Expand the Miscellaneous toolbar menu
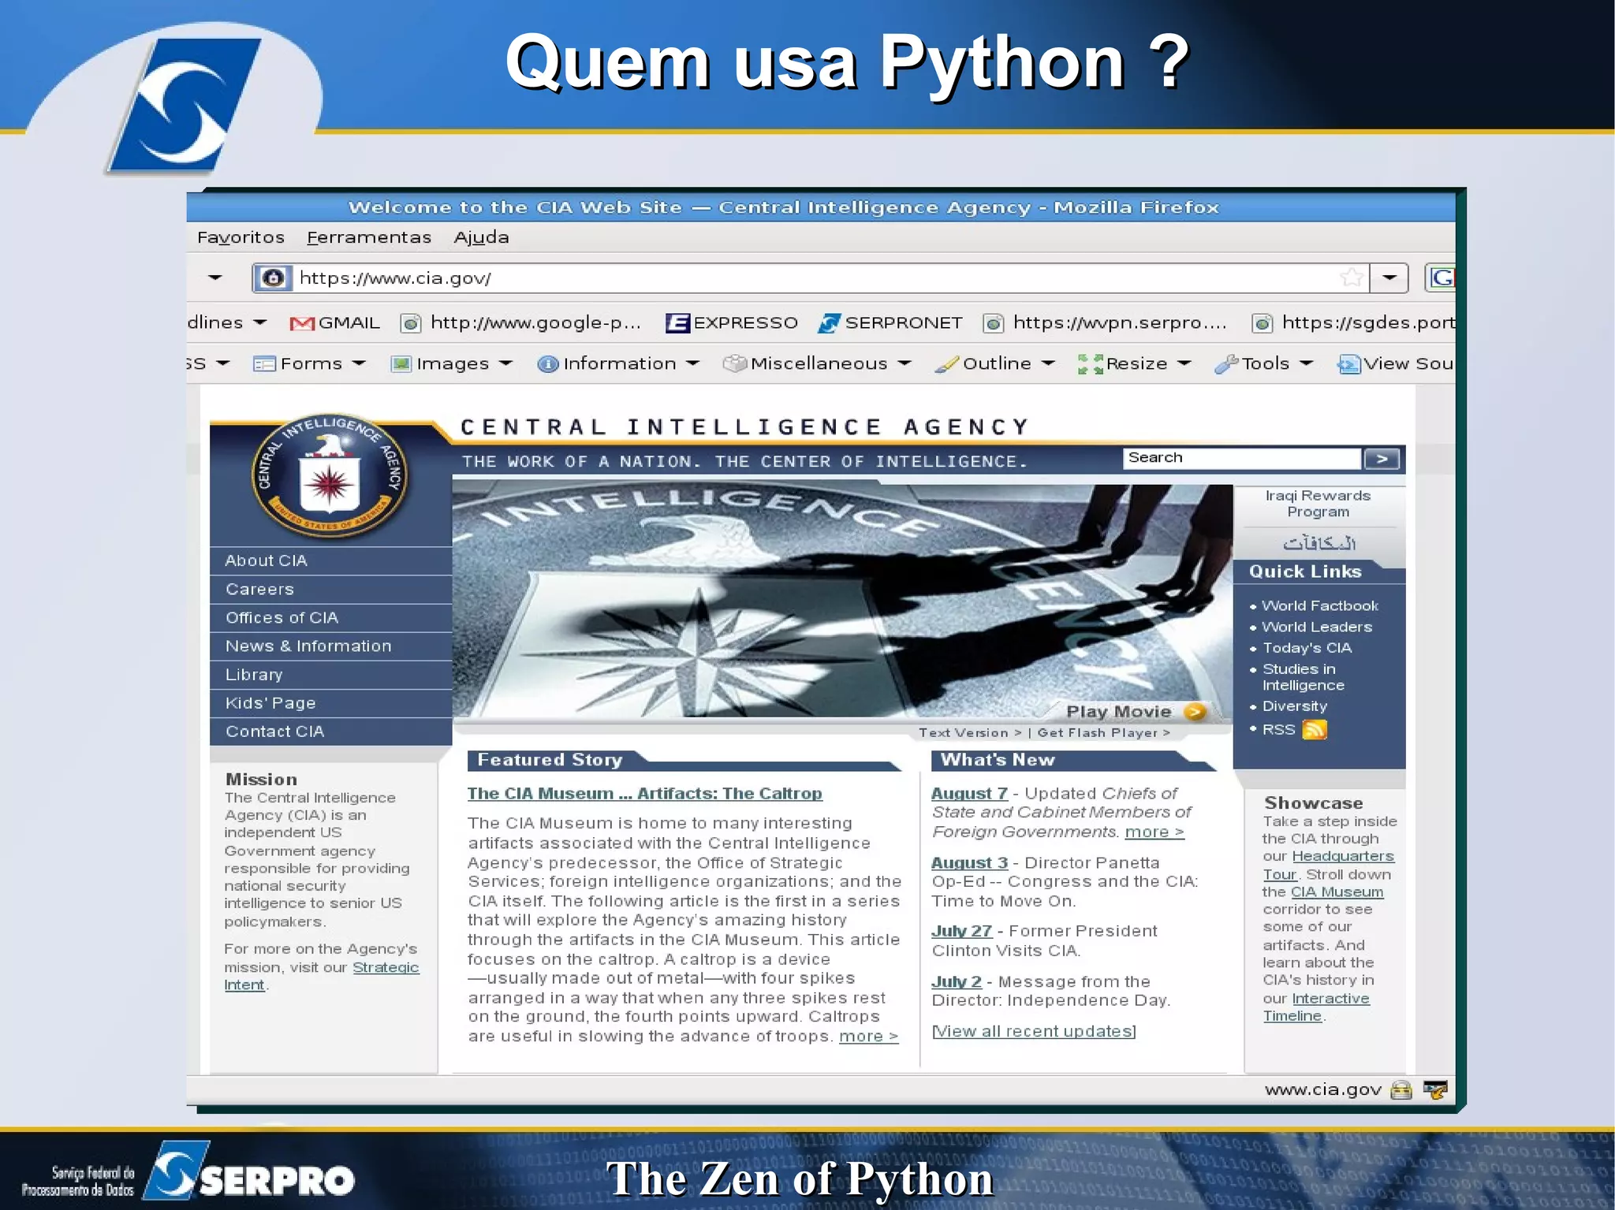1615x1210 pixels. pyautogui.click(x=817, y=363)
